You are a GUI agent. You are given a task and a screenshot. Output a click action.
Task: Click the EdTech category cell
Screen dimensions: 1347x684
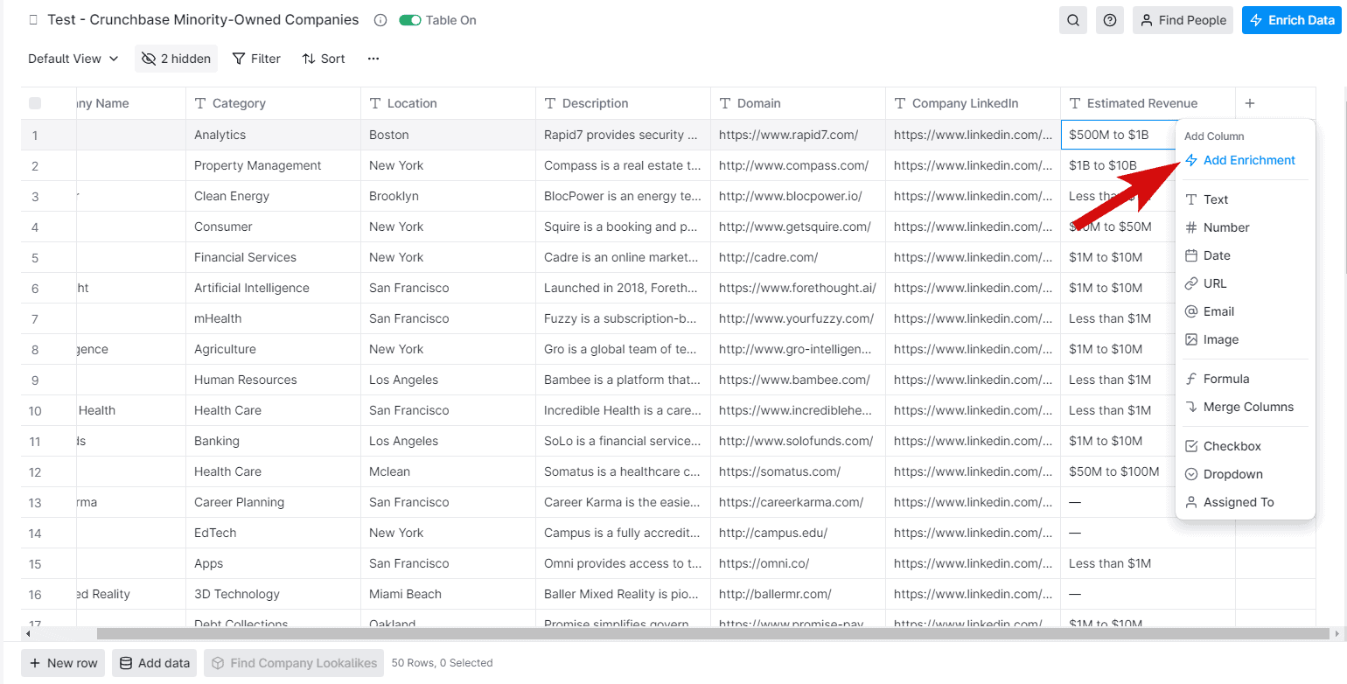tap(273, 533)
